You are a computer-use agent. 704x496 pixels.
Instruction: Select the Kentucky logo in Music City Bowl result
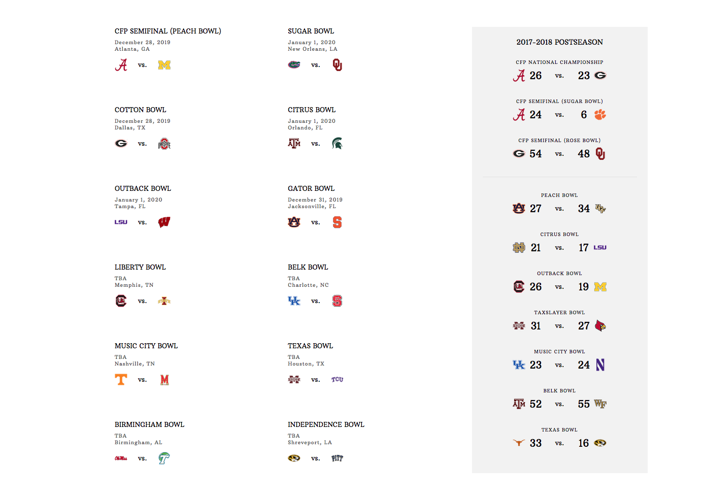[x=519, y=365]
